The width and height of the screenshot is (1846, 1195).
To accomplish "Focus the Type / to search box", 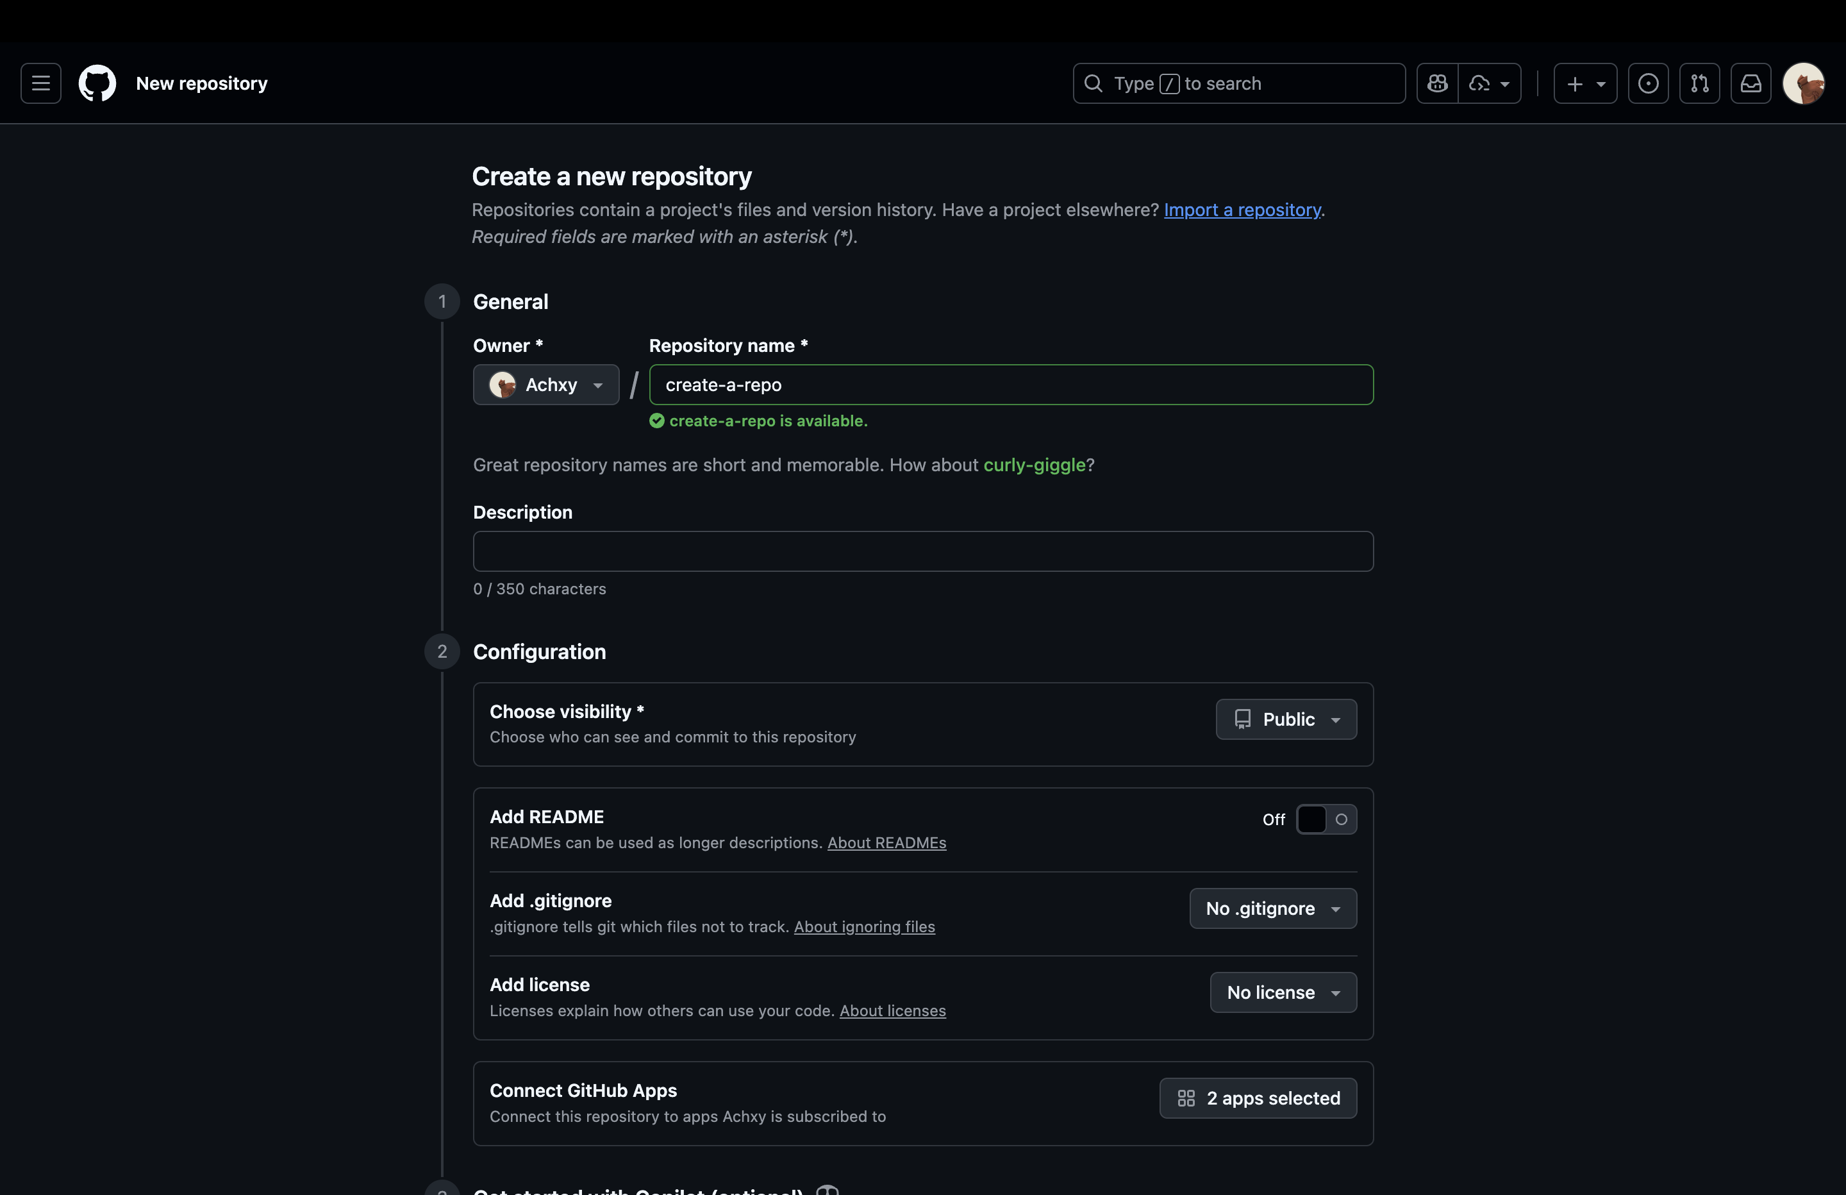I will [1239, 83].
